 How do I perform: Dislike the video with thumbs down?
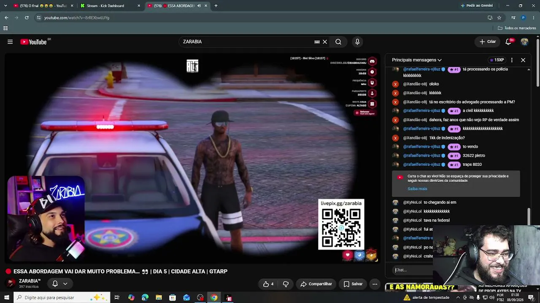[x=286, y=284]
